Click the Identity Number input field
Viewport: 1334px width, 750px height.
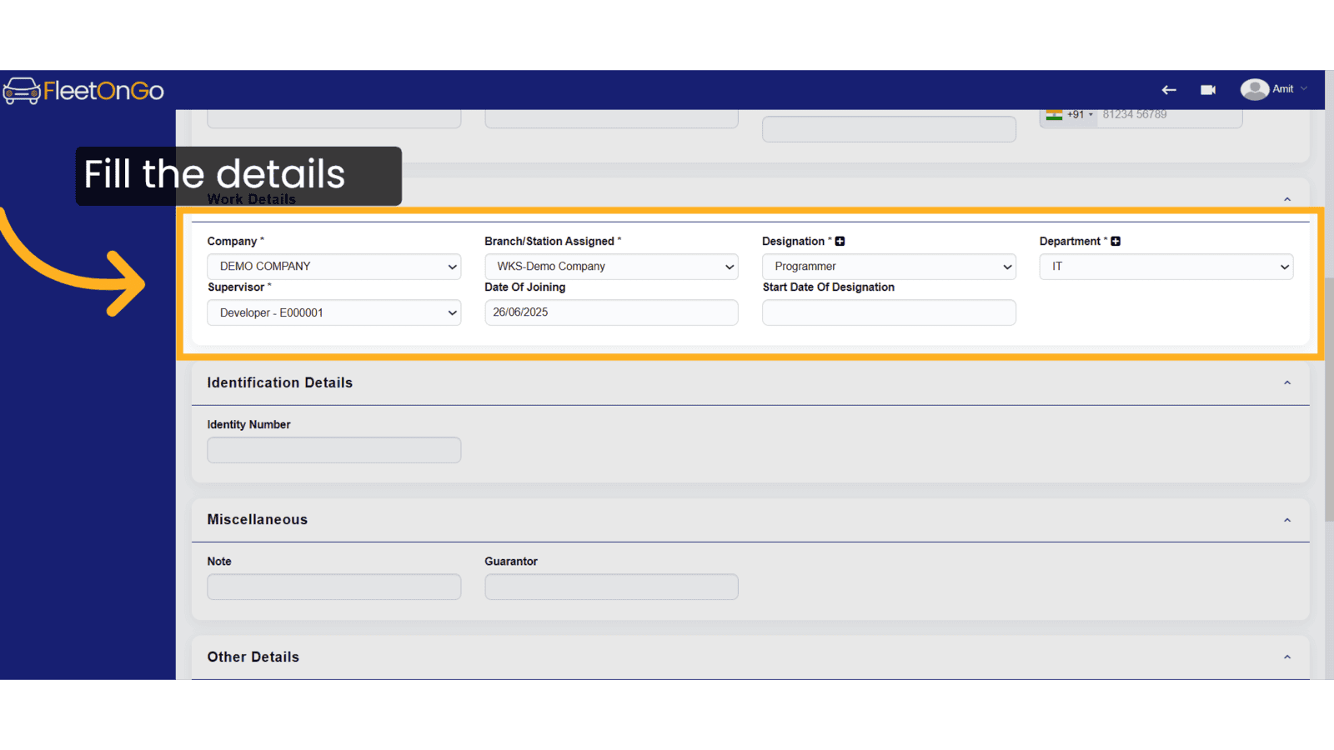[333, 450]
